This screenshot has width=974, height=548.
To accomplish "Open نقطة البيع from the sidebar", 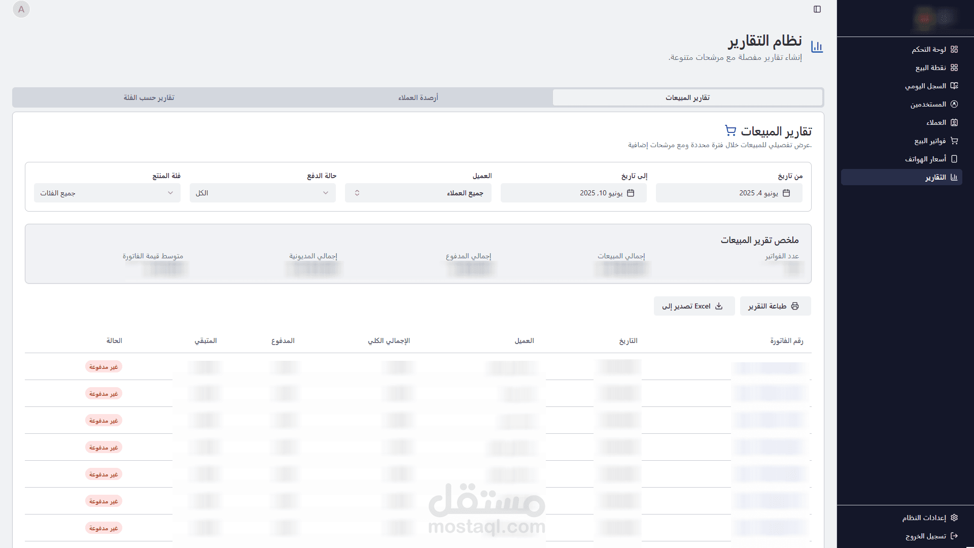I will point(930,67).
